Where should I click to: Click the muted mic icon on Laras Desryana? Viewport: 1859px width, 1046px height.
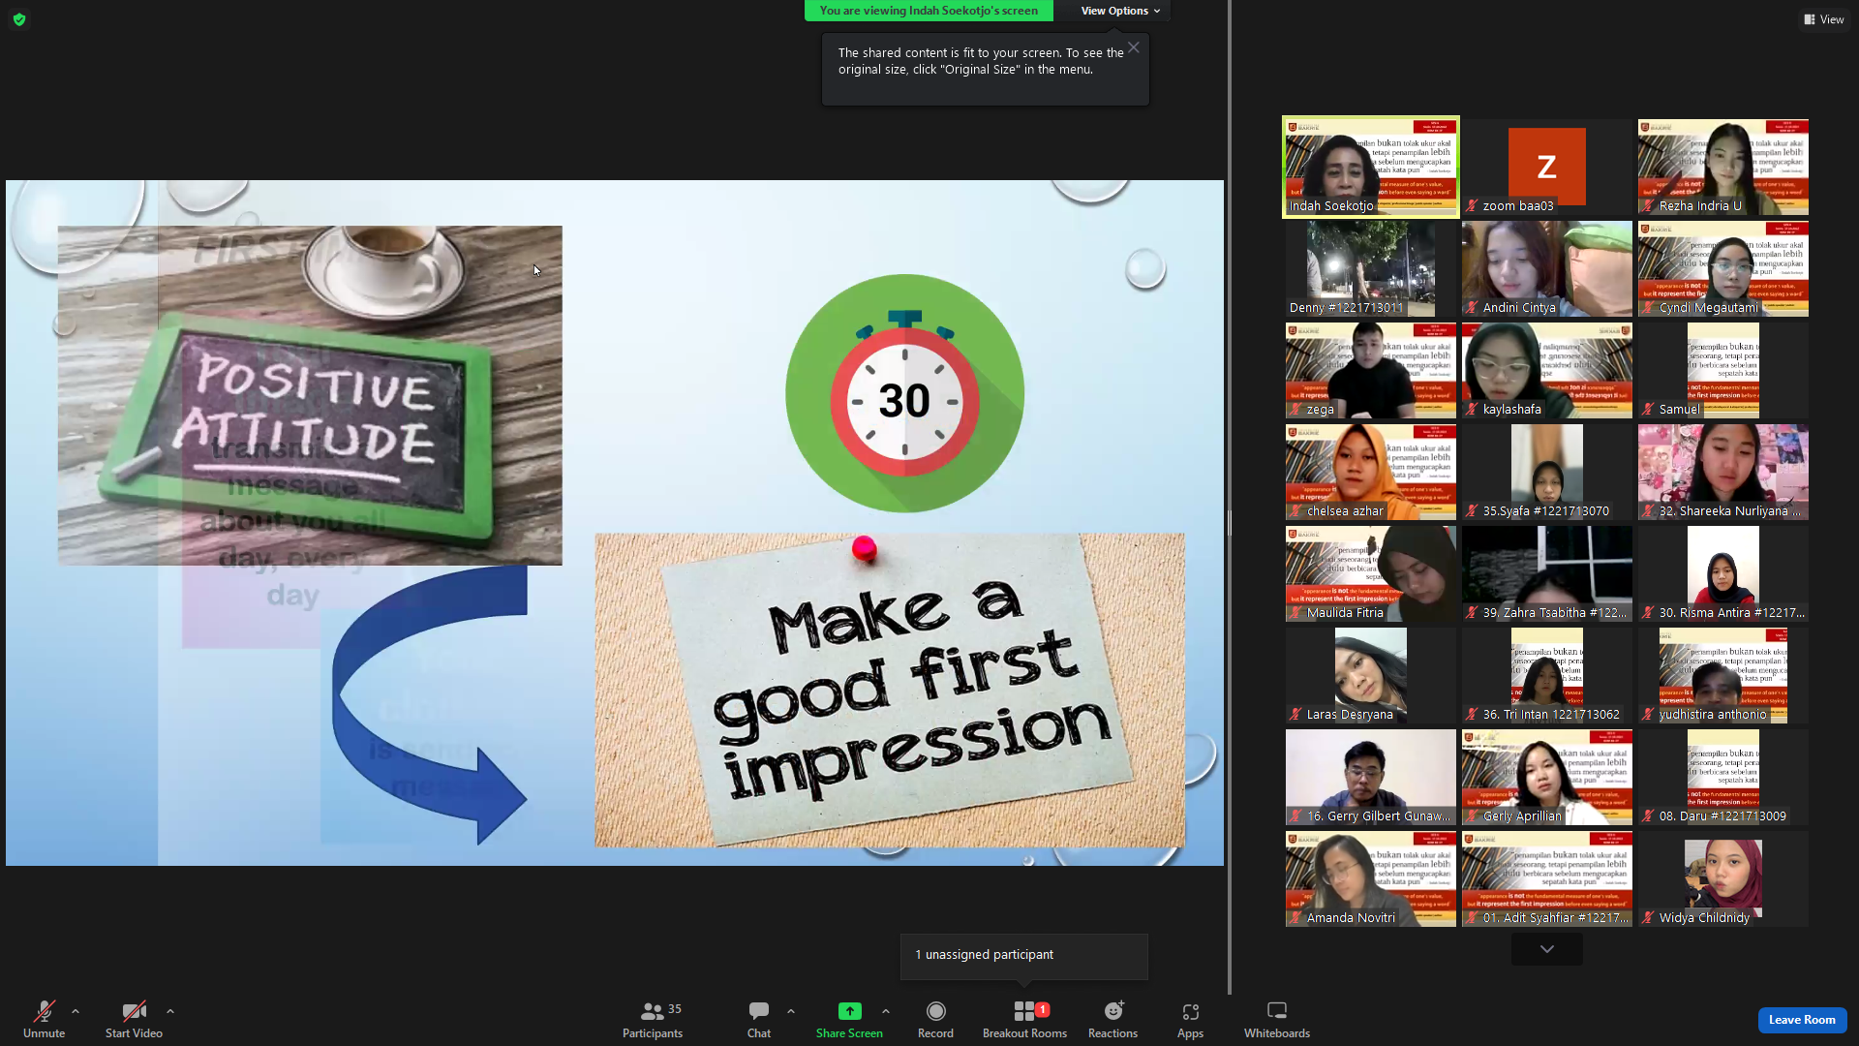point(1295,714)
